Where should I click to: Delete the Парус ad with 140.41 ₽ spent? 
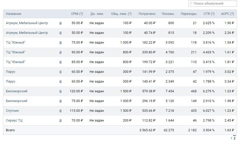(x=60, y=82)
